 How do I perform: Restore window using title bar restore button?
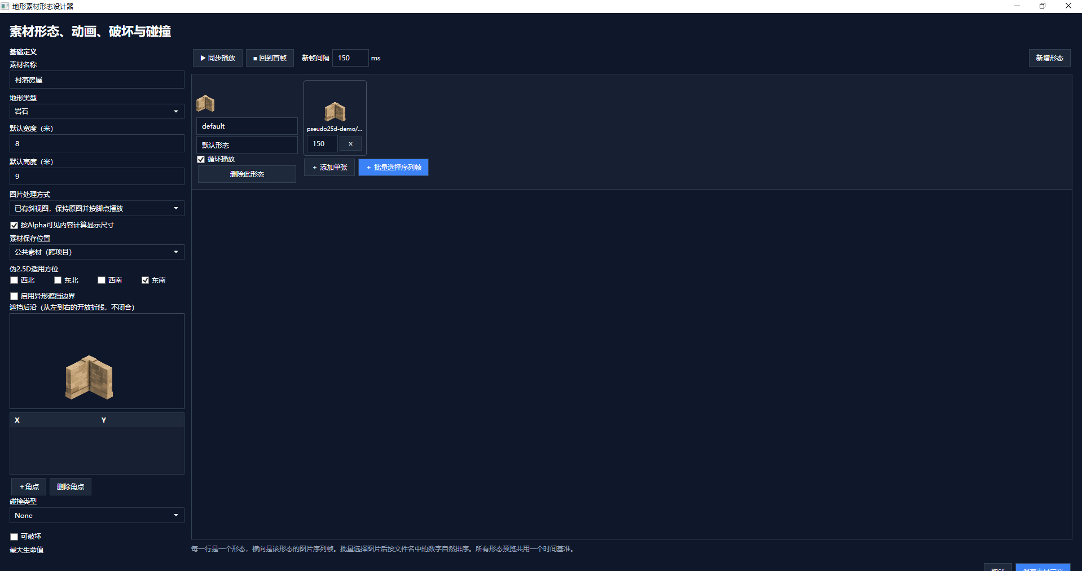click(x=1043, y=6)
